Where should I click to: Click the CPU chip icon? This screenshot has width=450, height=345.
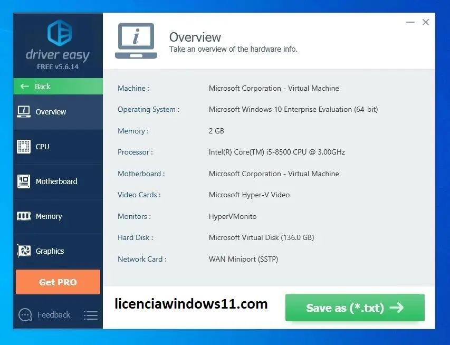click(24, 147)
